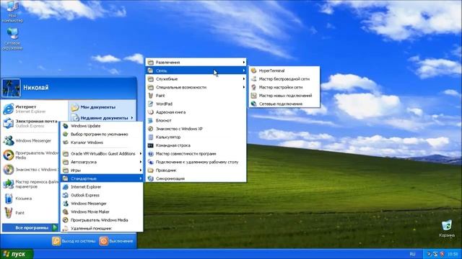Expand the Недавние документы arrow
The width and height of the screenshot is (462, 259).
coord(132,118)
